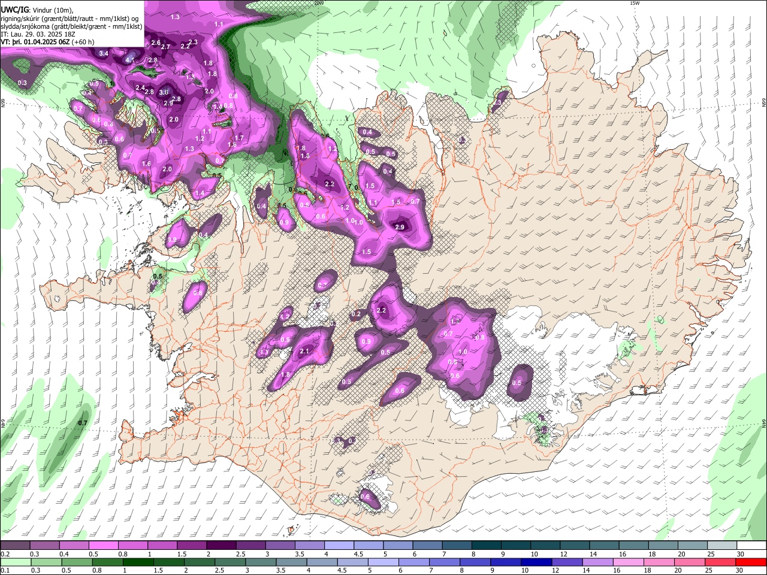Click the lavender swatch between 4 and 4.5, upper row

click(338, 546)
